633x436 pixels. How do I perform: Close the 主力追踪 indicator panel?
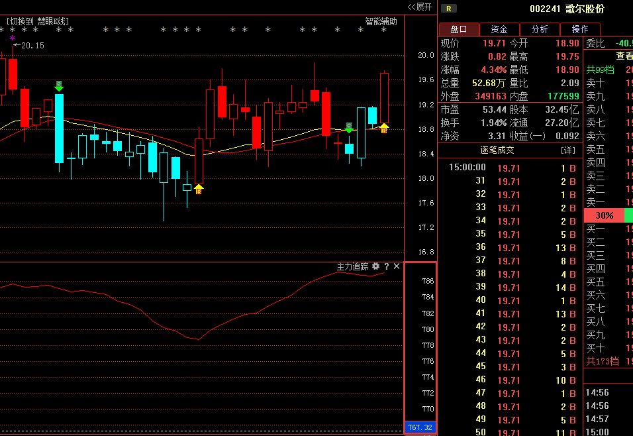click(397, 266)
